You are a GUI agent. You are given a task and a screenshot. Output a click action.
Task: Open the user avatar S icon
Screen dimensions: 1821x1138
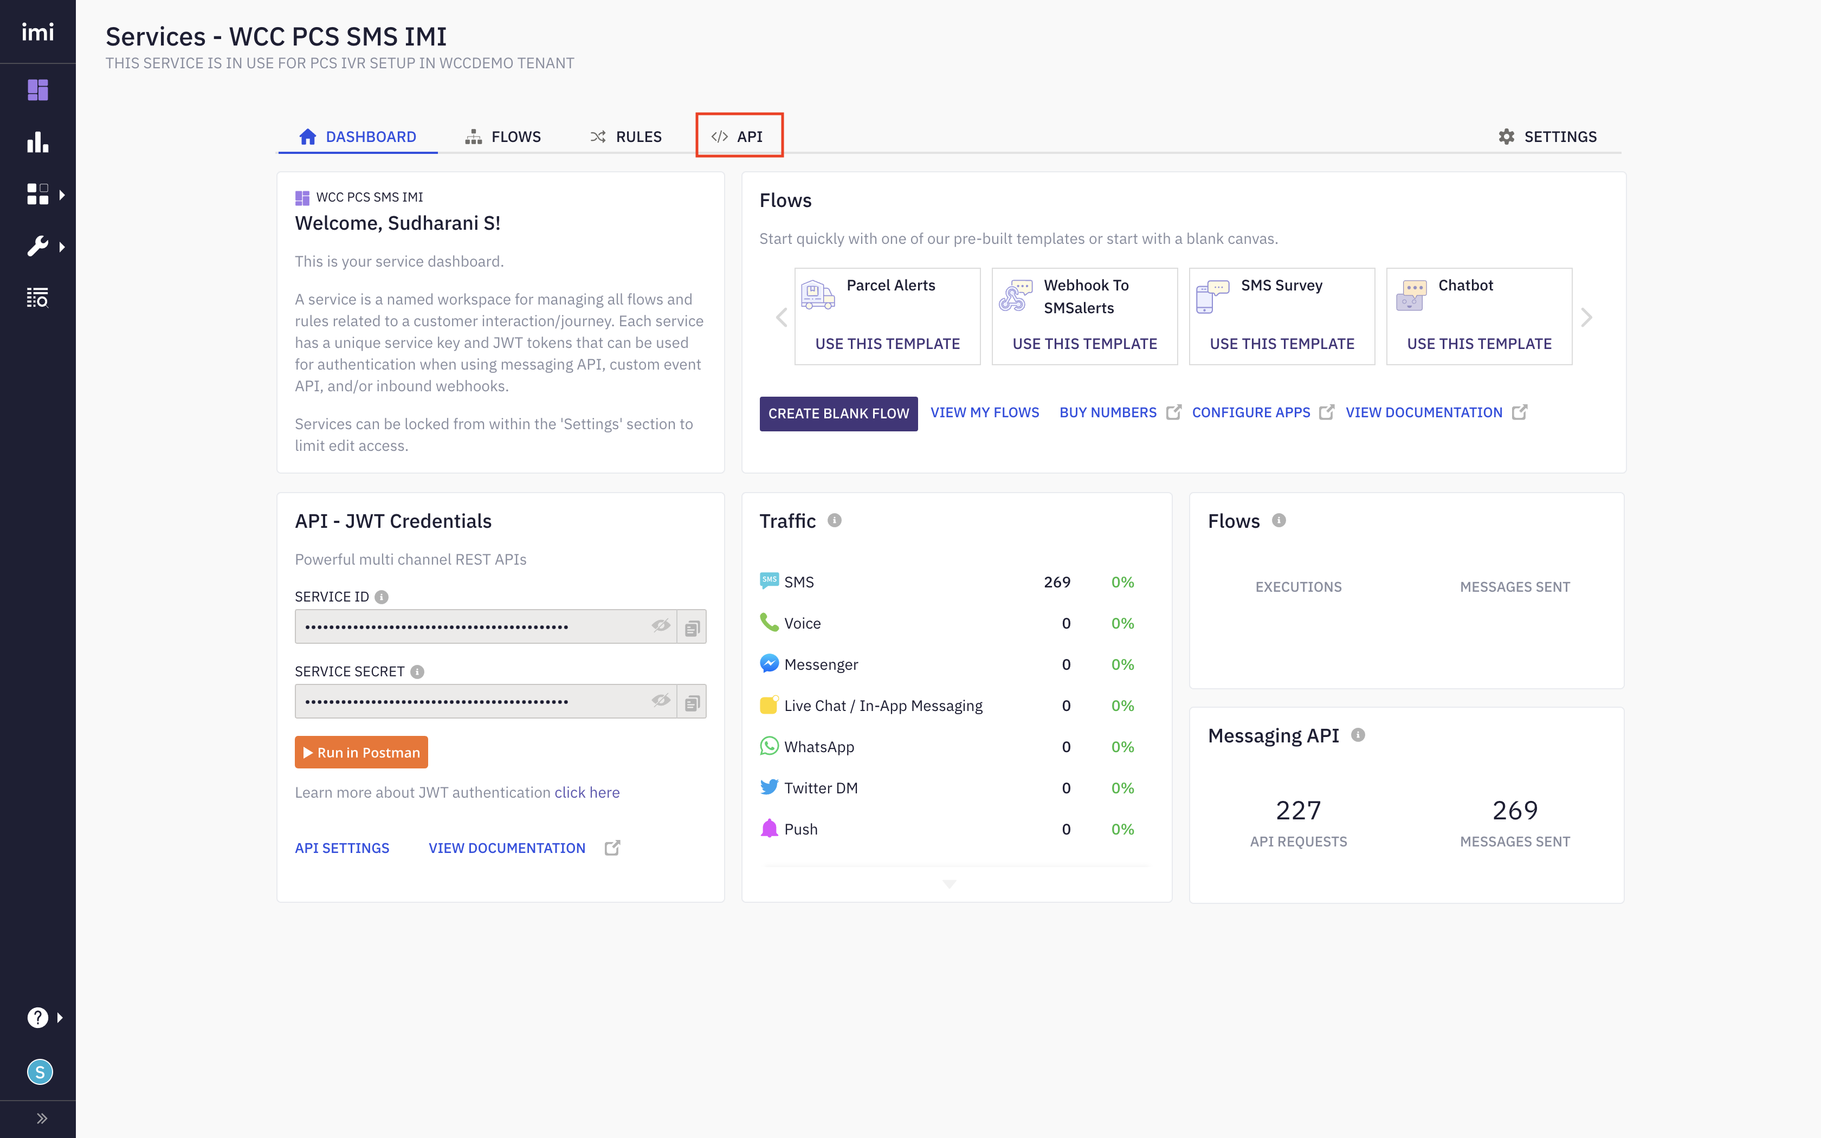40,1072
